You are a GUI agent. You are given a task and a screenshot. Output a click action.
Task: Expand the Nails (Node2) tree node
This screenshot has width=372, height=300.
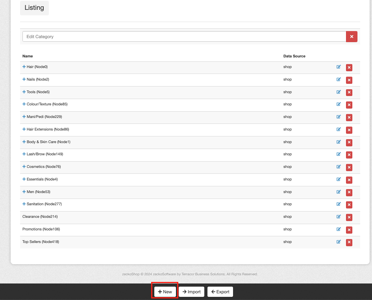pos(24,79)
